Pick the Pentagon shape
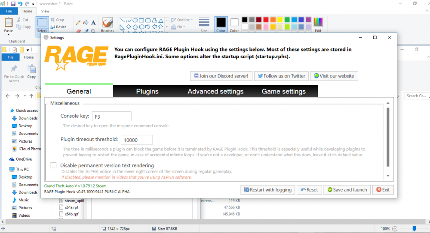Viewport: 430px width, 233px height. coord(135,27)
